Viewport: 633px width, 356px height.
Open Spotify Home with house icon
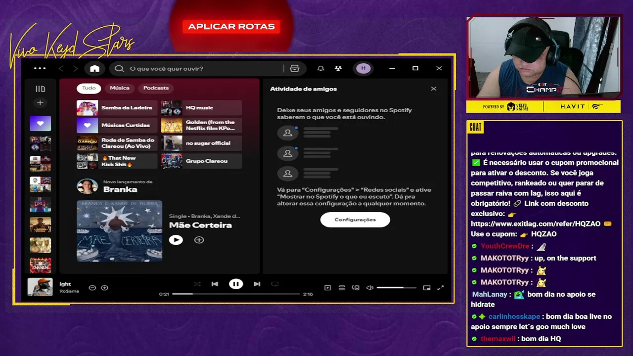pos(94,68)
